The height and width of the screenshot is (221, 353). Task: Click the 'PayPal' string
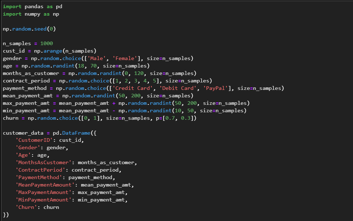pos(215,88)
